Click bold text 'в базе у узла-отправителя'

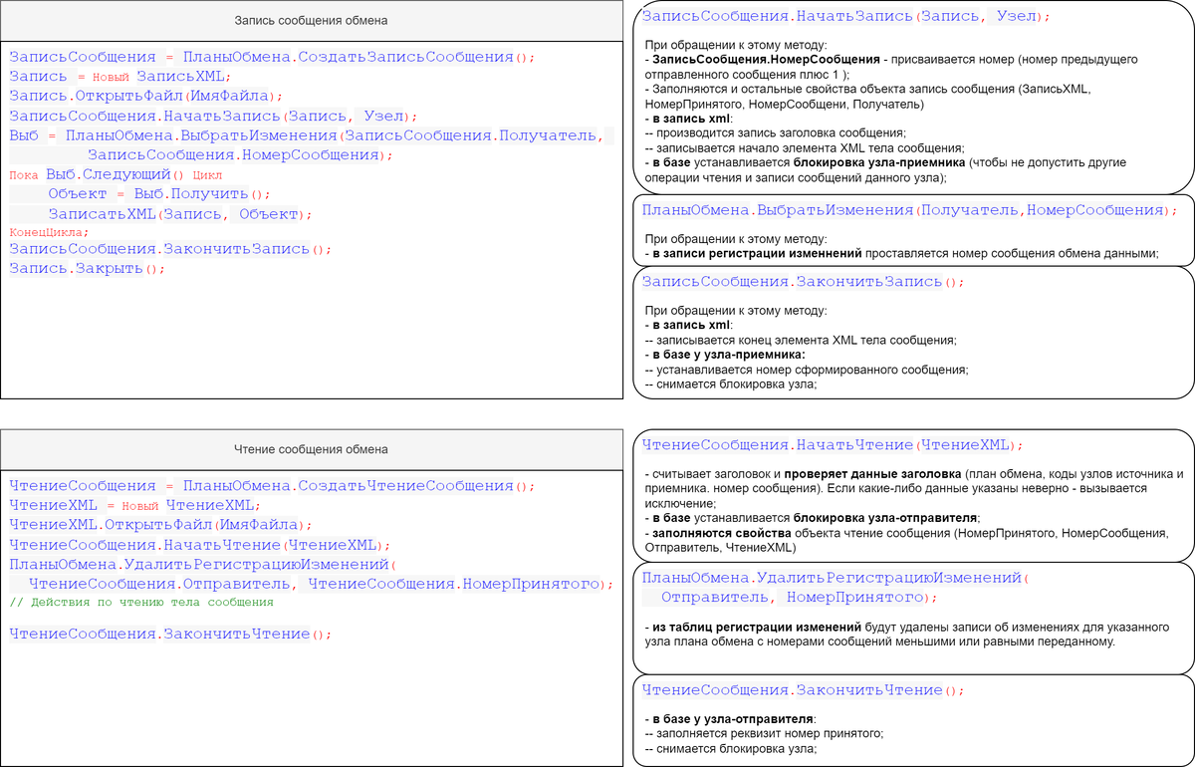[733, 719]
